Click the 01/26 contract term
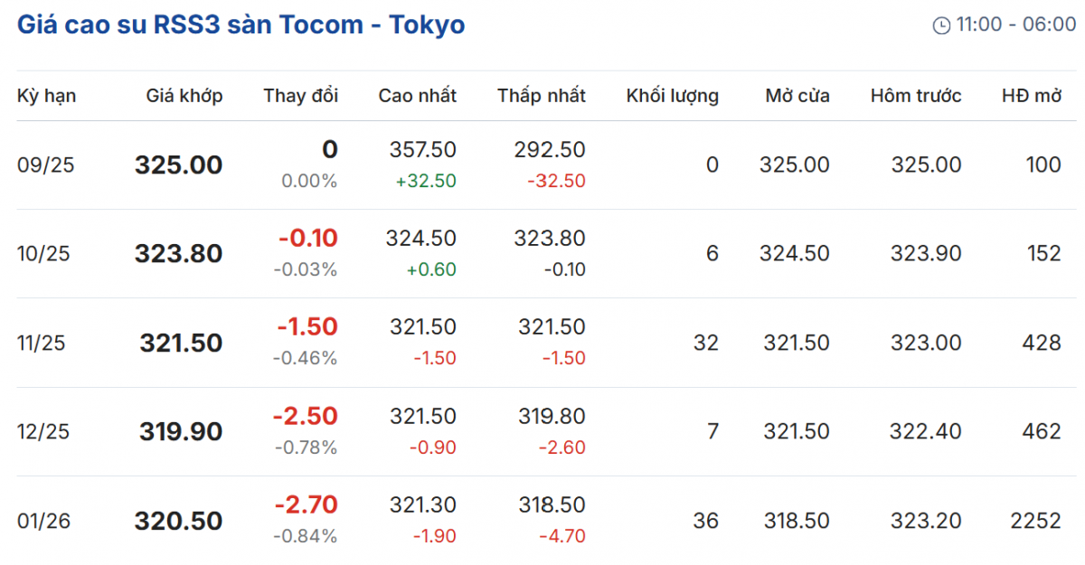This screenshot has width=1085, height=565. [x=43, y=522]
